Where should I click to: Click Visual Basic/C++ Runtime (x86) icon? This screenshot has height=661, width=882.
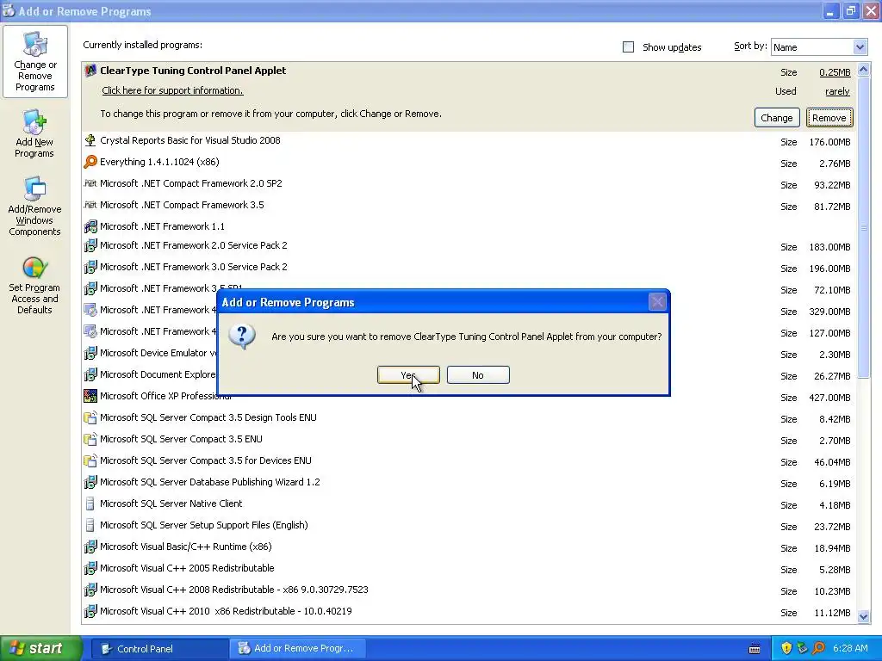(x=90, y=547)
